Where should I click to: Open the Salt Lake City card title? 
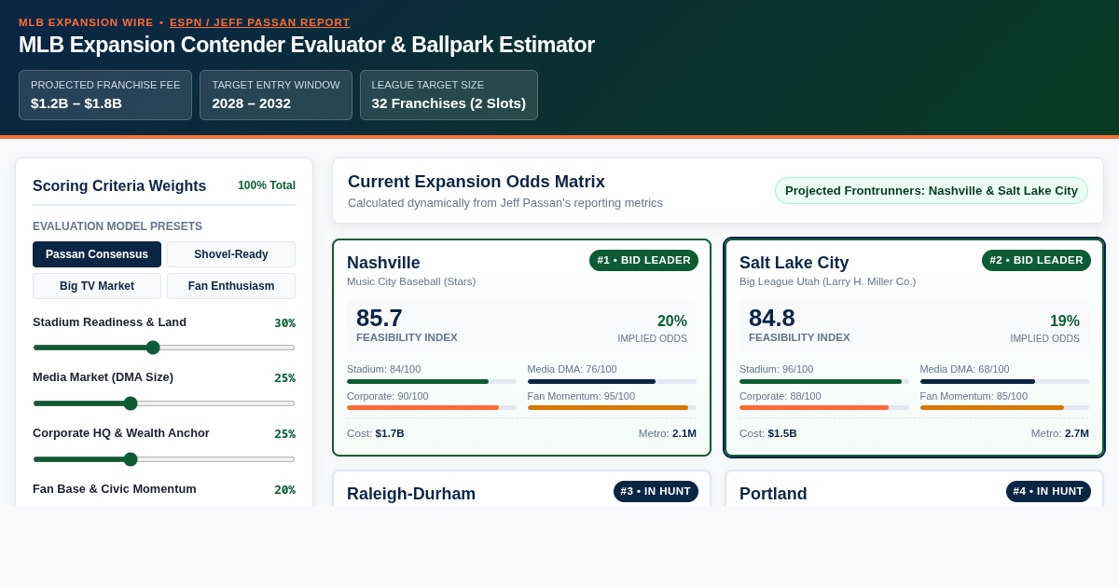[x=794, y=263]
